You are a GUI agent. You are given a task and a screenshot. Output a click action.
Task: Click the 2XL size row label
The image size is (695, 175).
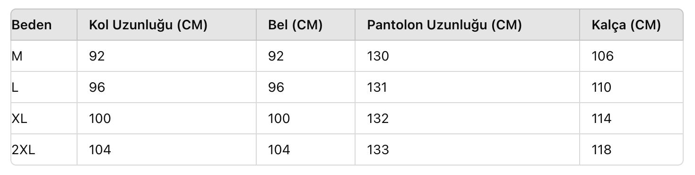pos(24,149)
